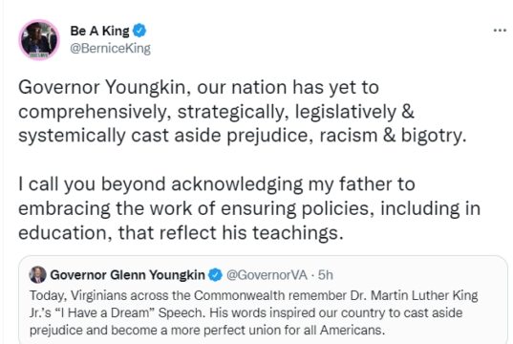Open the Governor Glenn Youngkin name link
Image resolution: width=513 pixels, height=344 pixels.
(128, 274)
